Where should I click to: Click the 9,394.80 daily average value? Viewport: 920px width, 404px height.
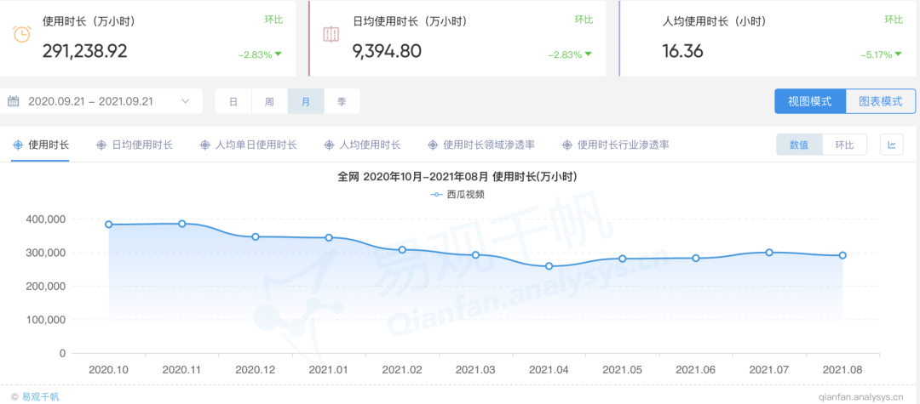387,51
